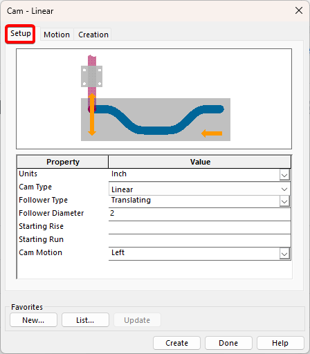
Task: Click the Done button
Action: click(228, 343)
